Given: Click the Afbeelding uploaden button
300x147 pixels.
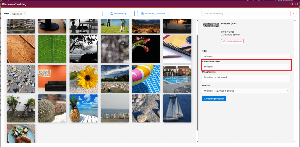Looking at the screenshot, I should point(153,14).
